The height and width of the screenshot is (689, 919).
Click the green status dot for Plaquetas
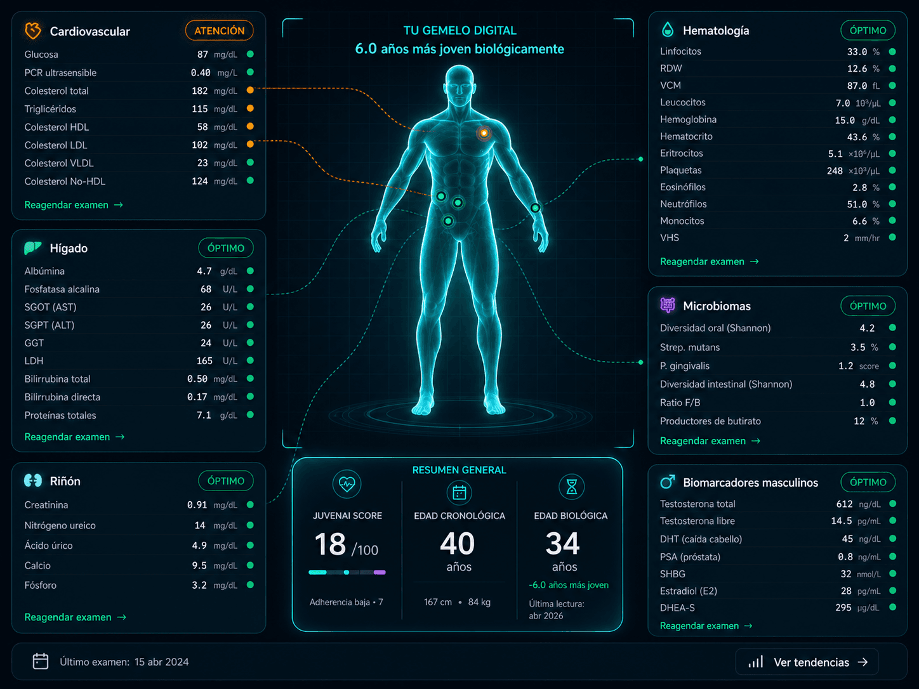point(892,170)
